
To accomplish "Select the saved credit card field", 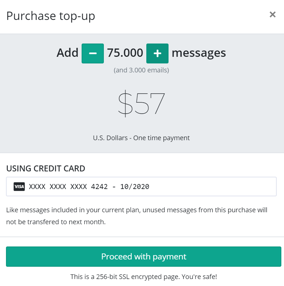I will (141, 187).
